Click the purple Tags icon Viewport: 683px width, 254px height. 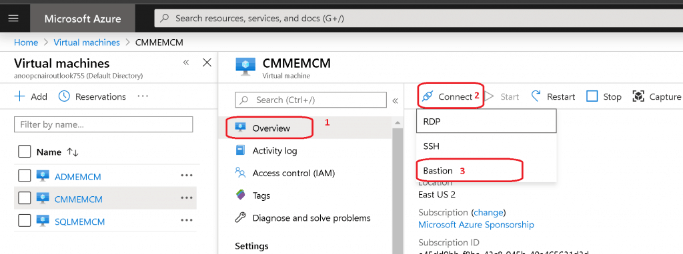tap(240, 195)
